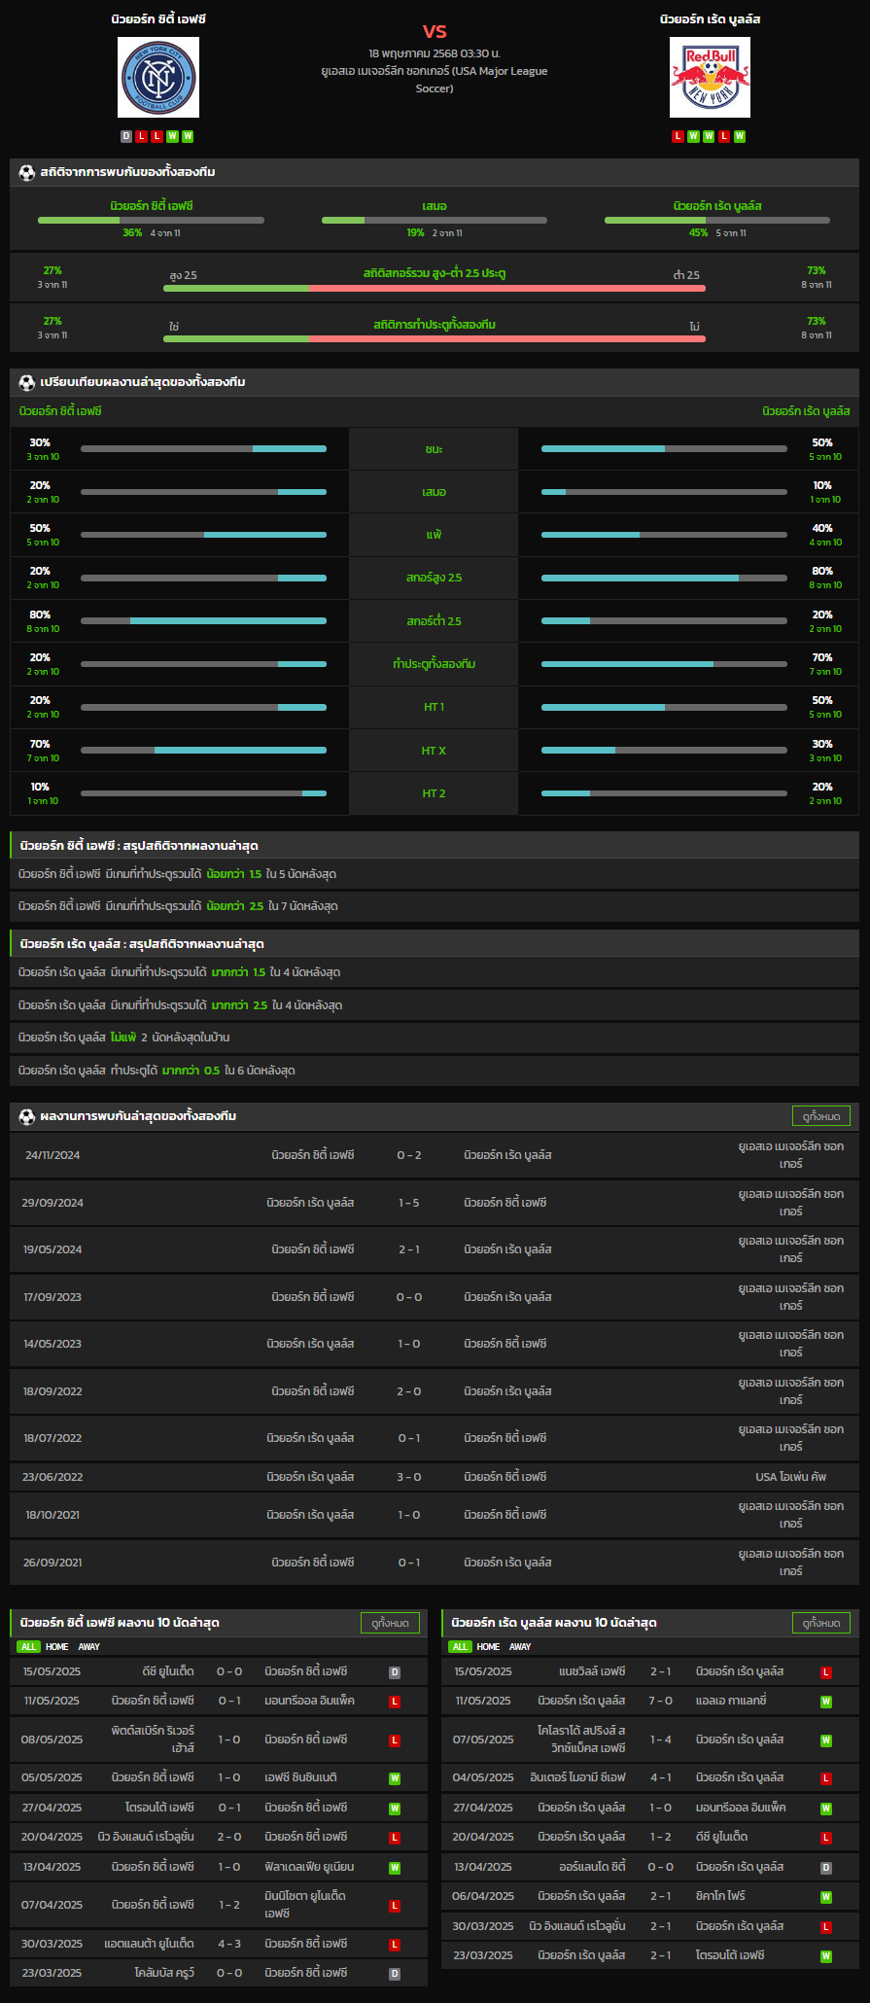Image resolution: width=870 pixels, height=2003 pixels.
Task: Click L badge for 04/05/2025 Inter Miami match
Action: coord(826,1778)
